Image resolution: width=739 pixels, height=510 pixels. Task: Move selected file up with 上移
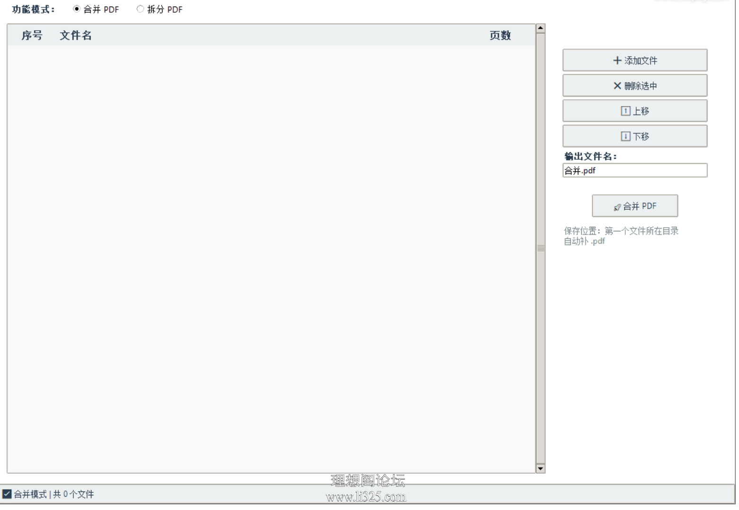[x=635, y=111]
